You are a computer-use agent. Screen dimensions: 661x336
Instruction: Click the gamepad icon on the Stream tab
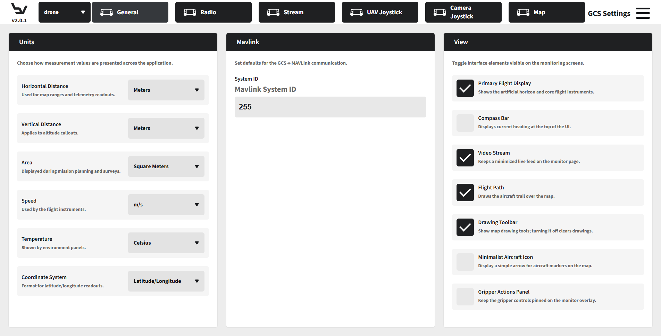click(273, 12)
